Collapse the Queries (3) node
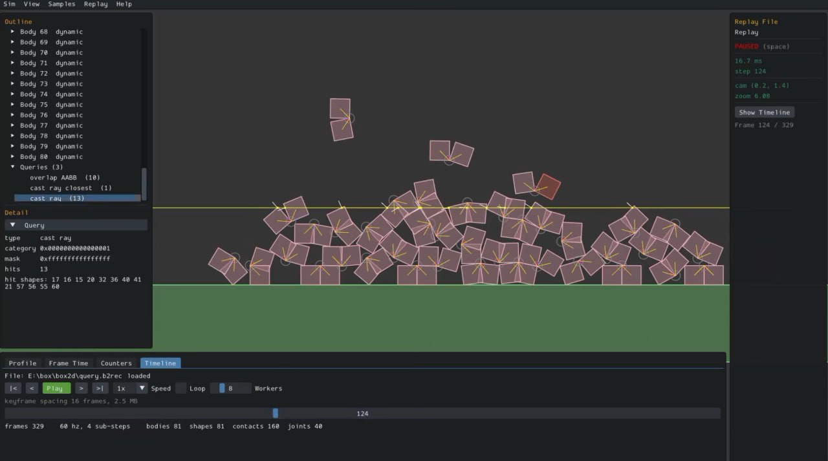Image resolution: width=828 pixels, height=461 pixels. (x=13, y=167)
